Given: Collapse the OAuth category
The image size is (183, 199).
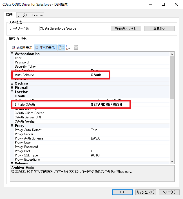Looking at the screenshot, I should [x=12, y=96].
